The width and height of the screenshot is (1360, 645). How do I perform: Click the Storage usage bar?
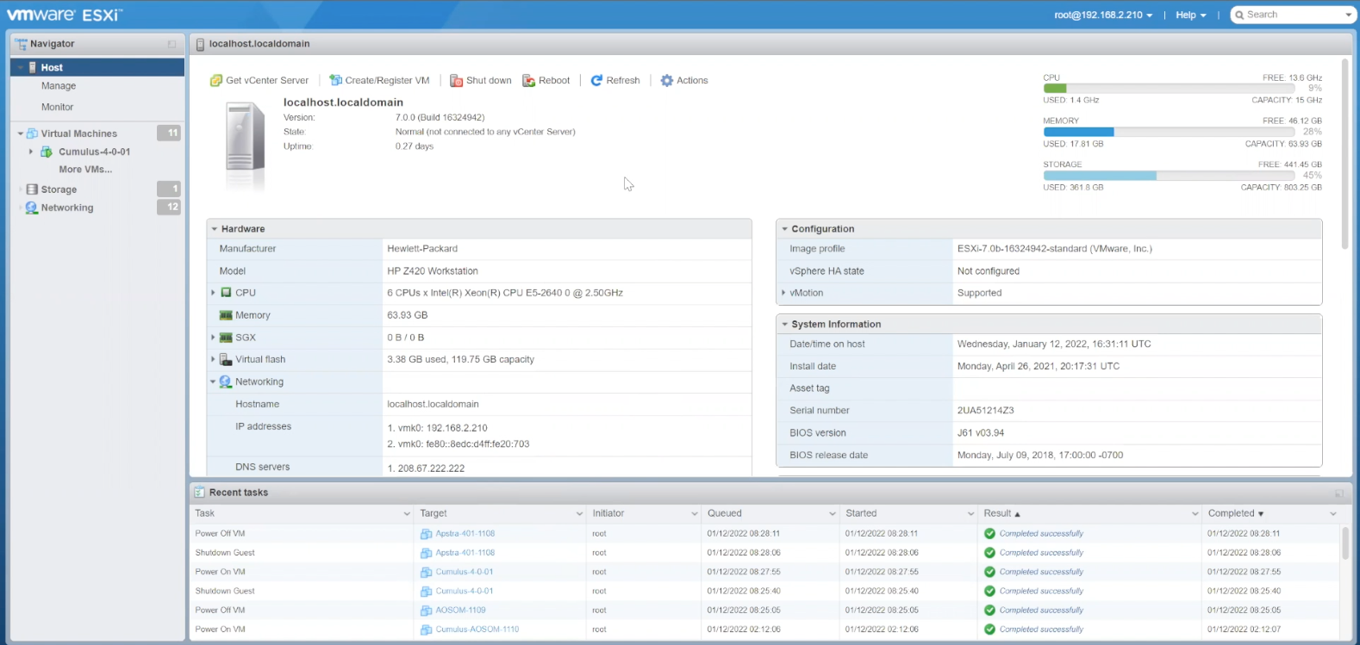point(1169,175)
